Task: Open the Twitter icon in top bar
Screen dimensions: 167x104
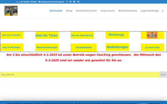Action: (70, 2)
